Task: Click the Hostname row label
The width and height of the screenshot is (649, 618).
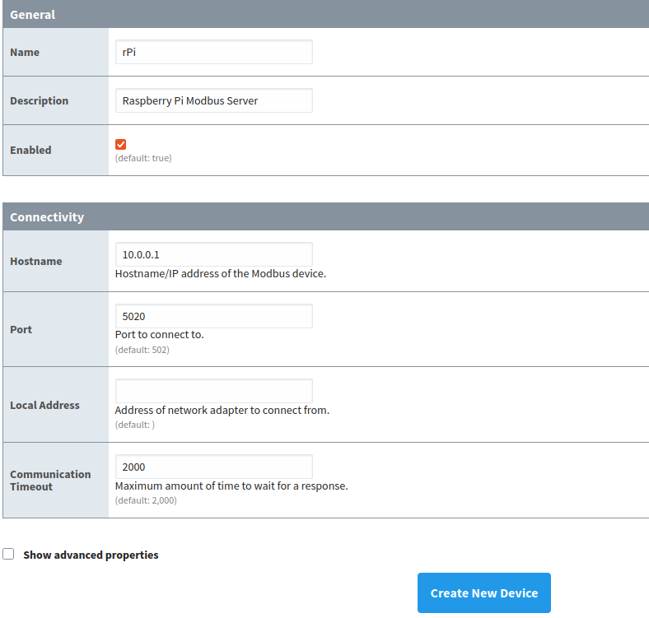Action: (x=35, y=261)
